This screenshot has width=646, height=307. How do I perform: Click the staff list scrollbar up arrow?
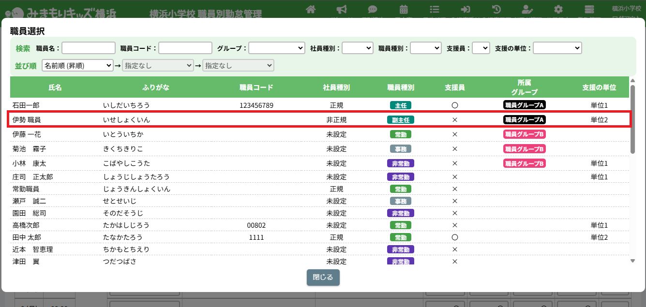tap(632, 81)
